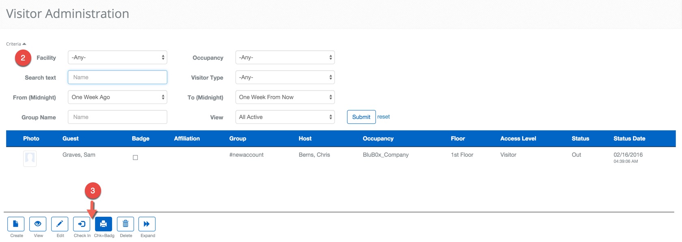The image size is (682, 242).
Task: Click the View eye icon
Action: 38,224
